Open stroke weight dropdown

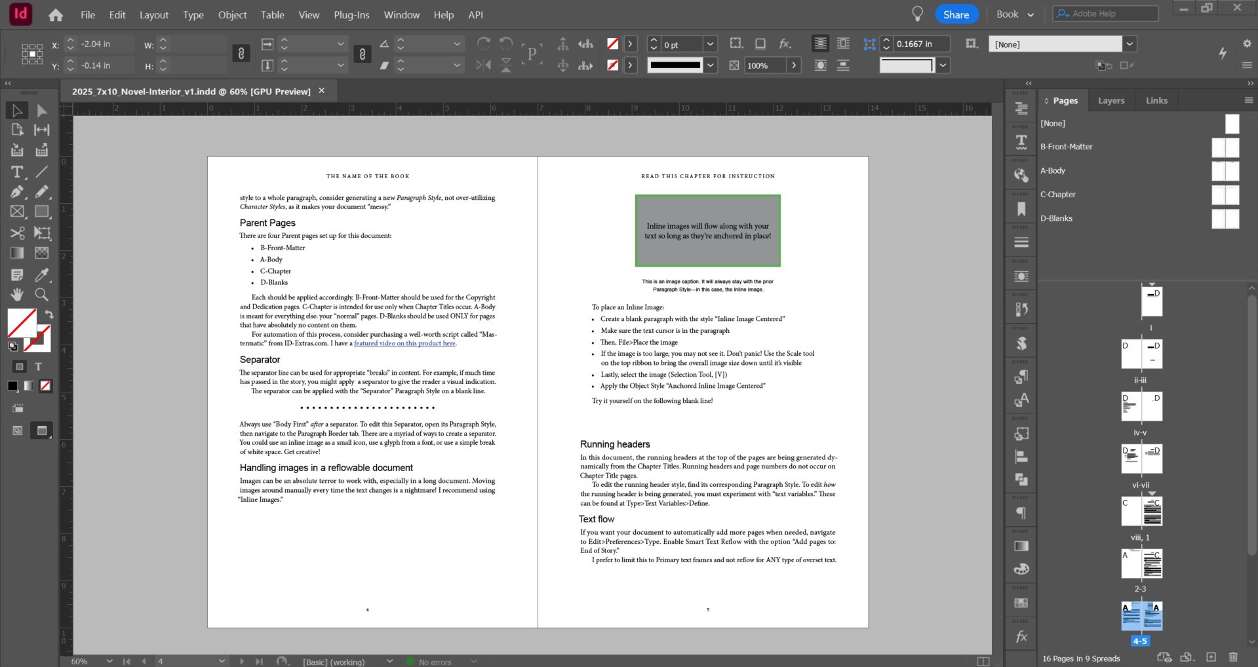click(x=711, y=44)
